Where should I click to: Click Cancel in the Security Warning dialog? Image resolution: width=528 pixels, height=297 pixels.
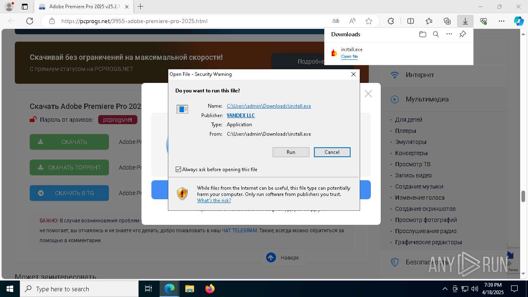point(332,152)
